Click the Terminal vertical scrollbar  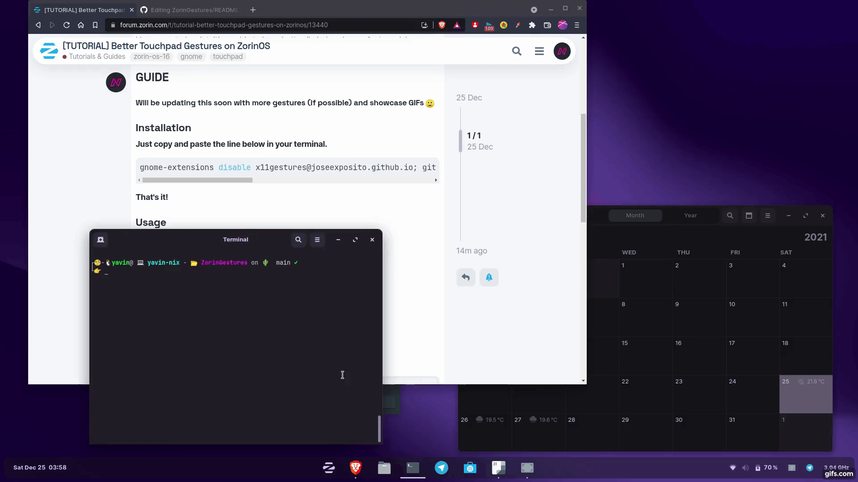(379, 429)
